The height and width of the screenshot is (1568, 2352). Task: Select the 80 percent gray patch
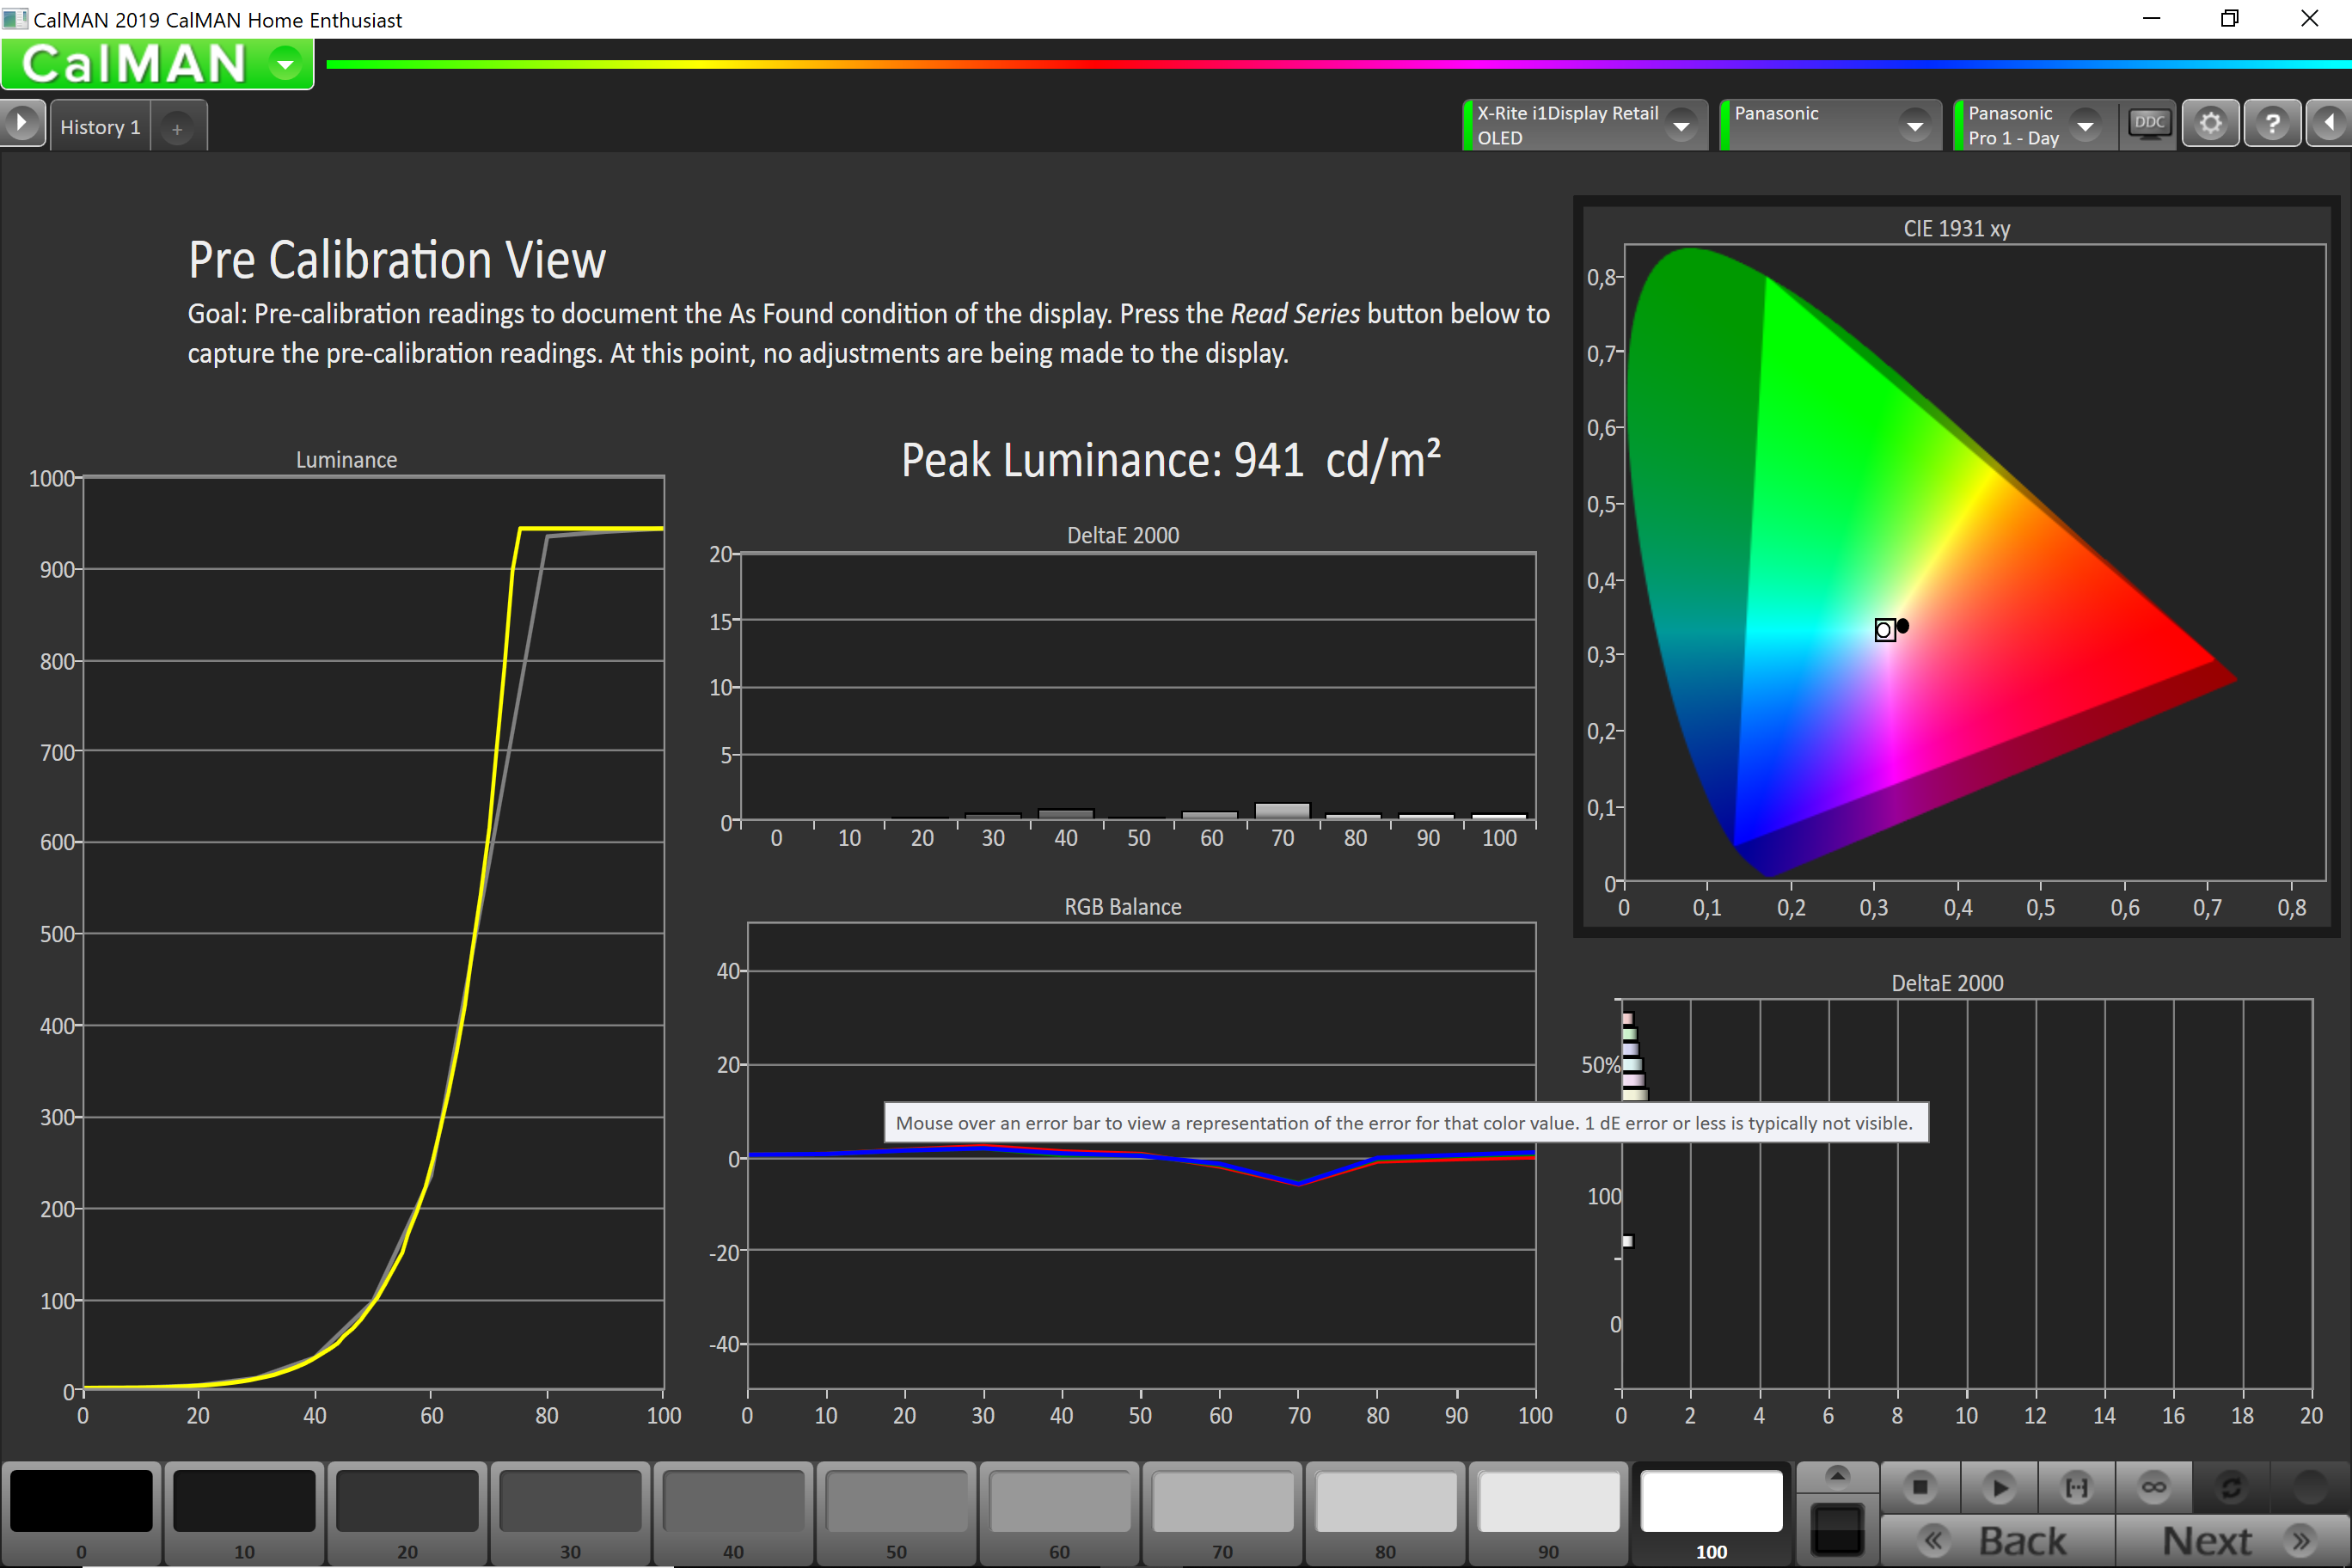click(1385, 1513)
